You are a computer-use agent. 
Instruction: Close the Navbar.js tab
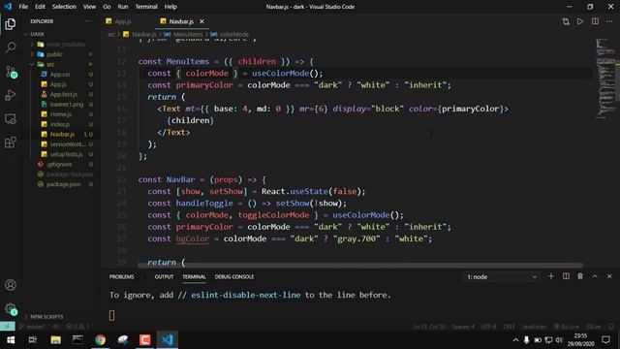pyautogui.click(x=201, y=21)
